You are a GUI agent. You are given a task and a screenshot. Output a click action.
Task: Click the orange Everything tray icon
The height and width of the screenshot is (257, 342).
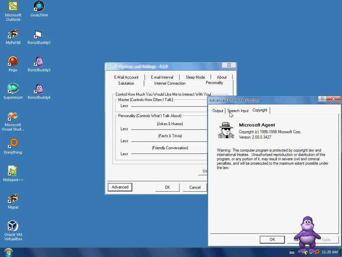pyautogui.click(x=317, y=252)
